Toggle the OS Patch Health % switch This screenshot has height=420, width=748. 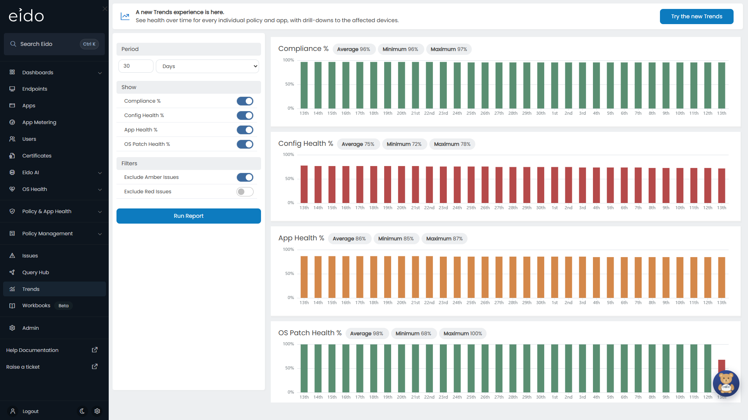coord(245,144)
